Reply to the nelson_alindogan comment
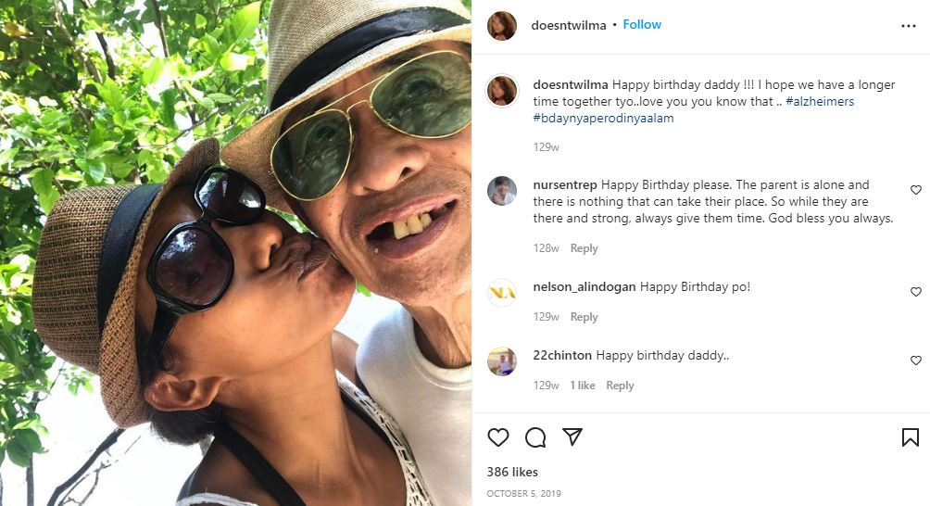930x506 pixels. (x=584, y=317)
